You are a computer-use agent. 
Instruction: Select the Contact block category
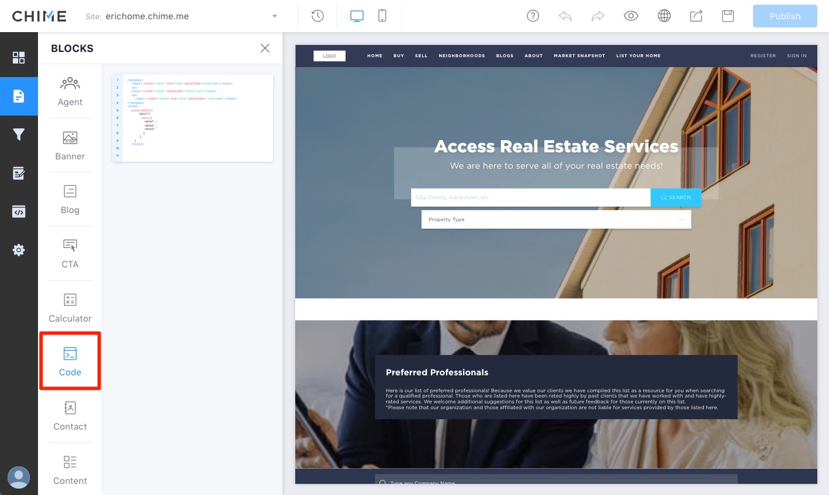pos(70,416)
